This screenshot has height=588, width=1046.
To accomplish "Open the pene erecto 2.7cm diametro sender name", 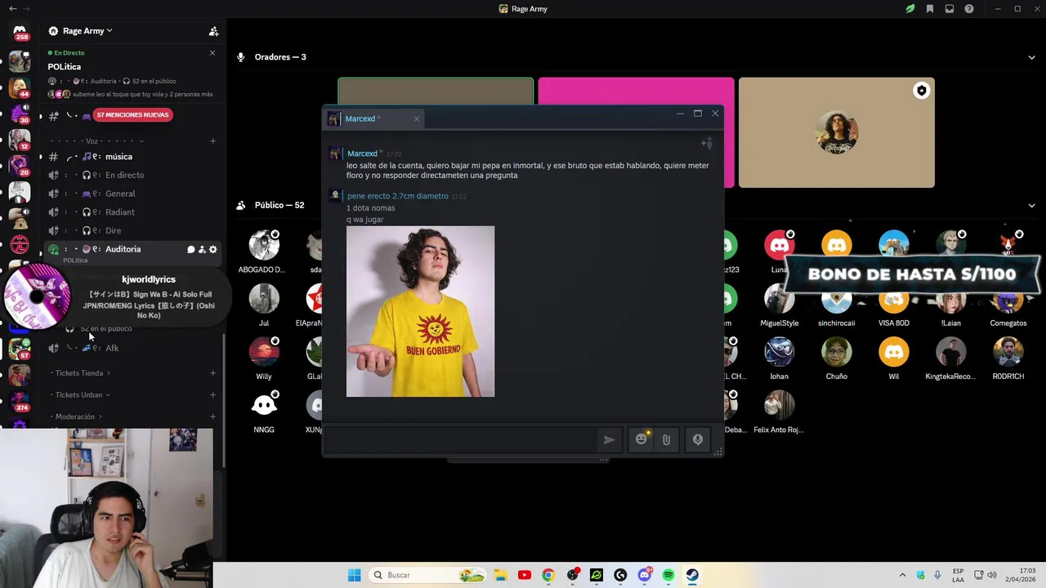I will point(397,196).
